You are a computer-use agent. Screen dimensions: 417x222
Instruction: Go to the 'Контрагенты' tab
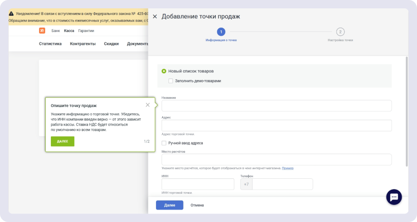[x=83, y=44]
